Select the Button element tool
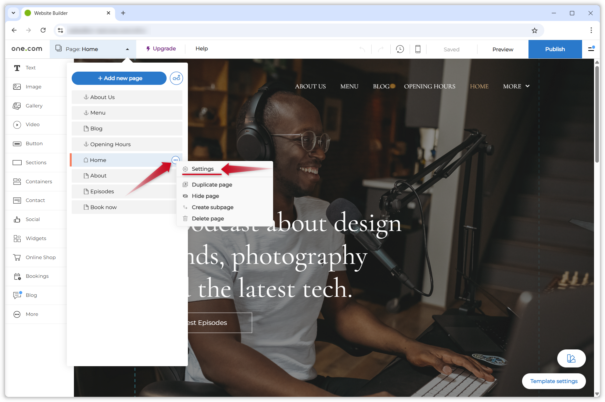Viewport: 605px width, 402px height. tap(34, 144)
